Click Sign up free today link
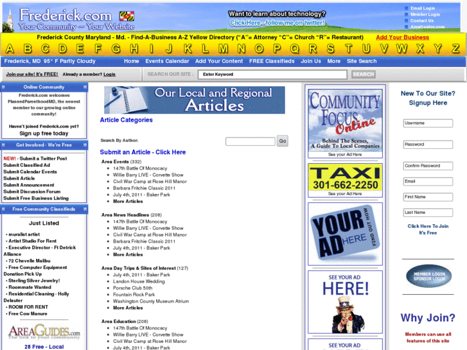Image resolution: width=467 pixels, height=350 pixels. (x=44, y=134)
